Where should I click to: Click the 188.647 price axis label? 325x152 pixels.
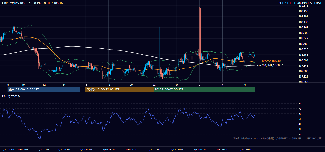pyautogui.click(x=303, y=38)
